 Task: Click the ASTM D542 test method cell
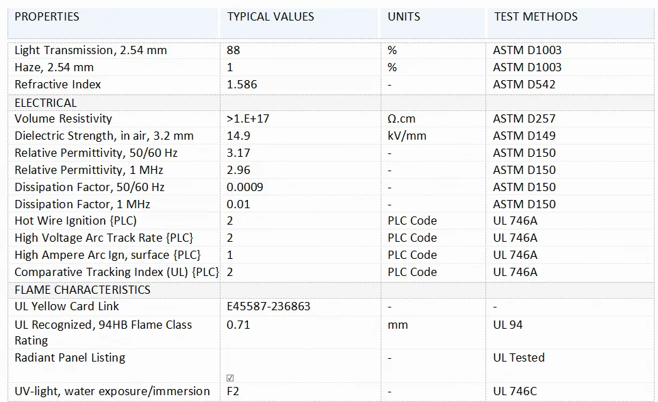tap(524, 84)
